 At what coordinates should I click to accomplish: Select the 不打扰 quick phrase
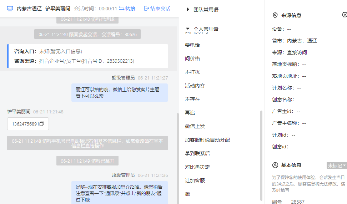(192, 72)
